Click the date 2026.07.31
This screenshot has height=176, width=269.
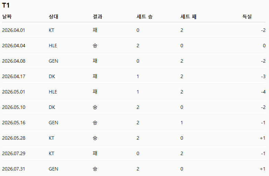tap(14, 169)
